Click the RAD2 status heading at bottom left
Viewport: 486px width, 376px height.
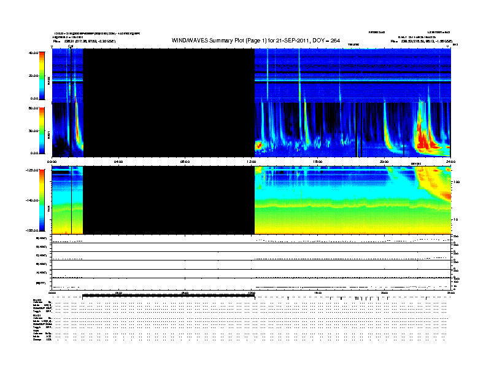pyautogui.click(x=37, y=300)
